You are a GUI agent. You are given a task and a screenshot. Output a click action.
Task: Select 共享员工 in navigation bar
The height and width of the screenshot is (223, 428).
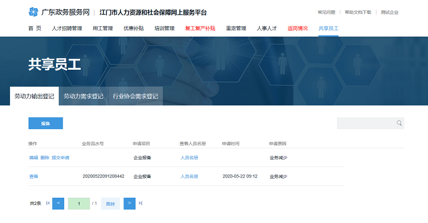[x=328, y=29]
